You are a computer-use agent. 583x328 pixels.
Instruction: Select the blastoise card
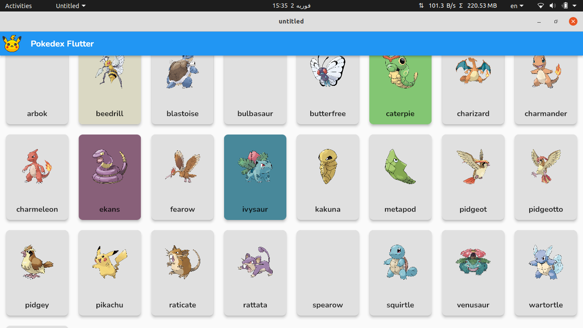point(183,90)
